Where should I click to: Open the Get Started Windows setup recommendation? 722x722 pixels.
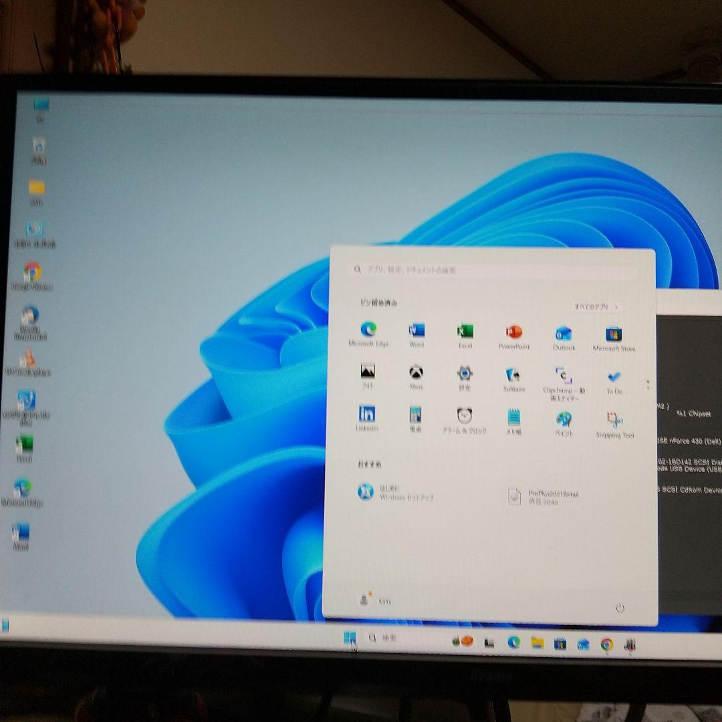tap(396, 492)
